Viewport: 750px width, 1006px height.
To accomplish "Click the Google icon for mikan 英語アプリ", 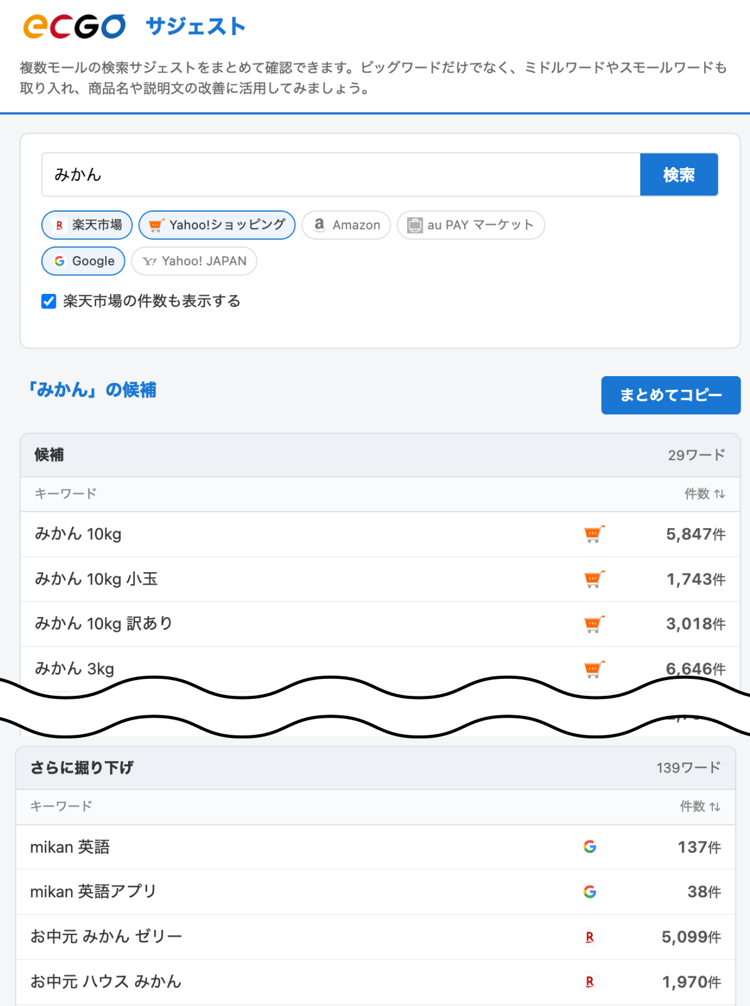I will (590, 892).
